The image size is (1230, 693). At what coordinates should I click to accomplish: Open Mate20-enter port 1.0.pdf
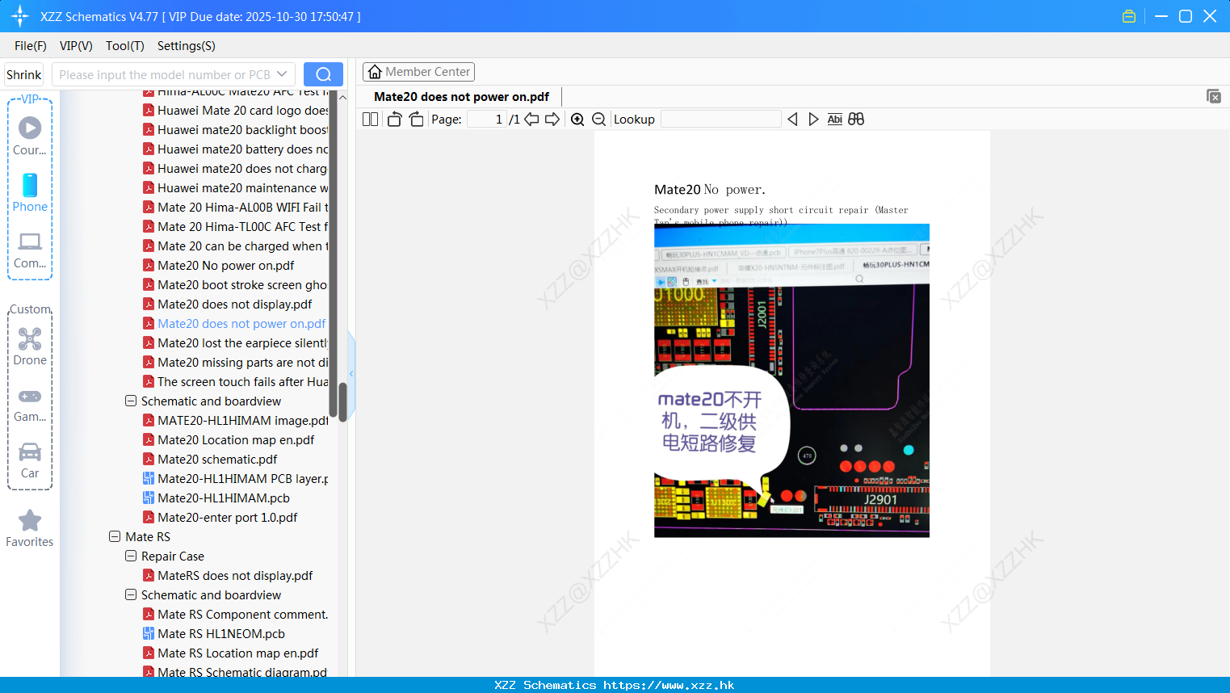pyautogui.click(x=228, y=517)
